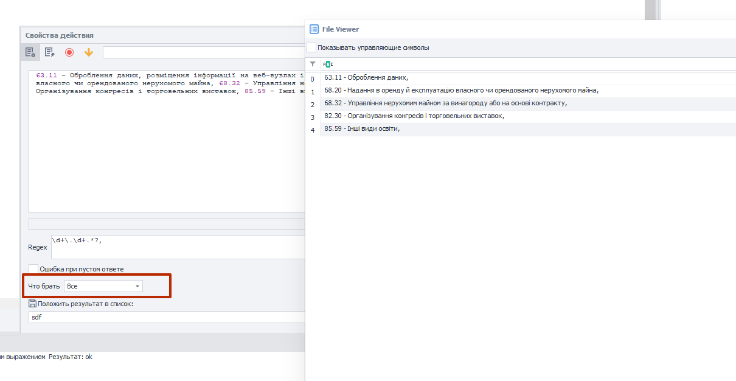Image resolution: width=736 pixels, height=381 pixels.
Task: Click the Свойства действия panel title
Action: tap(60, 35)
